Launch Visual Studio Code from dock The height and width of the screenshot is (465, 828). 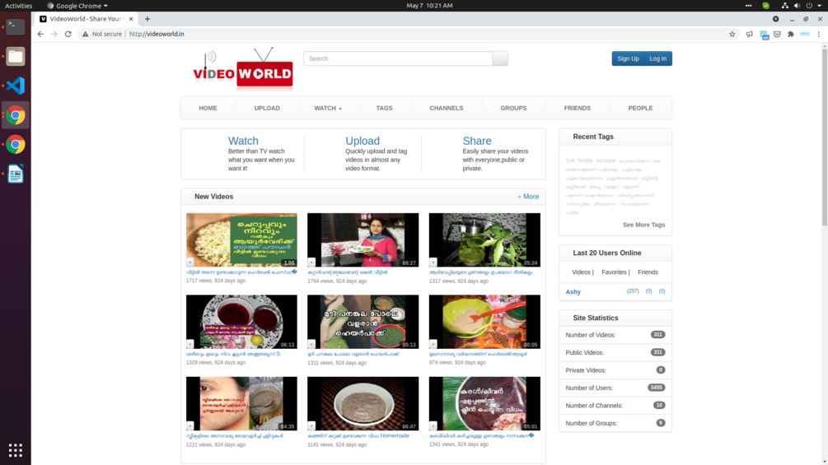click(16, 86)
